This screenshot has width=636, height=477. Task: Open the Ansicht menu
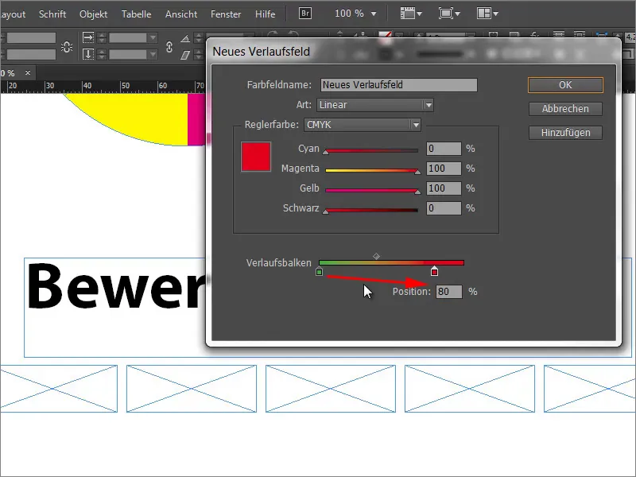(181, 14)
